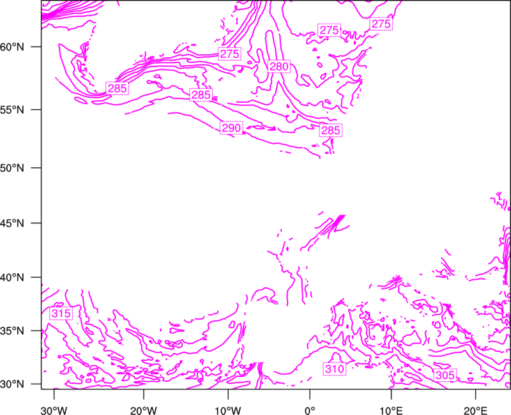Click the 50°N latitude axis label
Screen dimensions: 511x415
pos(12,168)
